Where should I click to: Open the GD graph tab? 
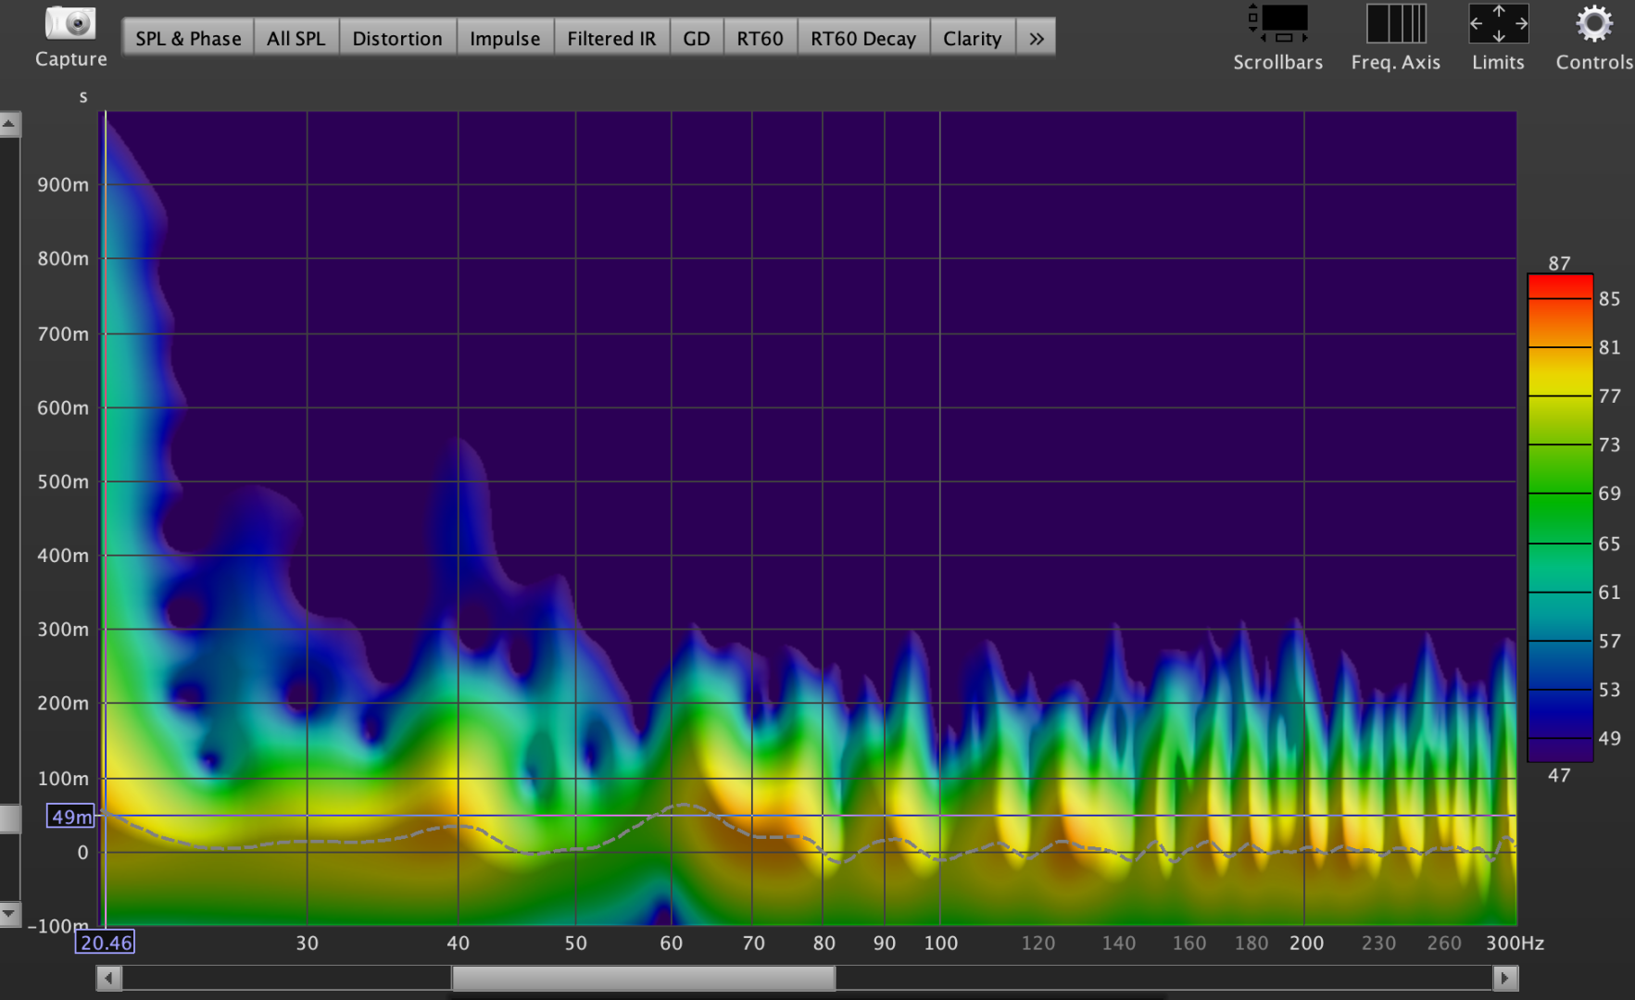pos(697,39)
